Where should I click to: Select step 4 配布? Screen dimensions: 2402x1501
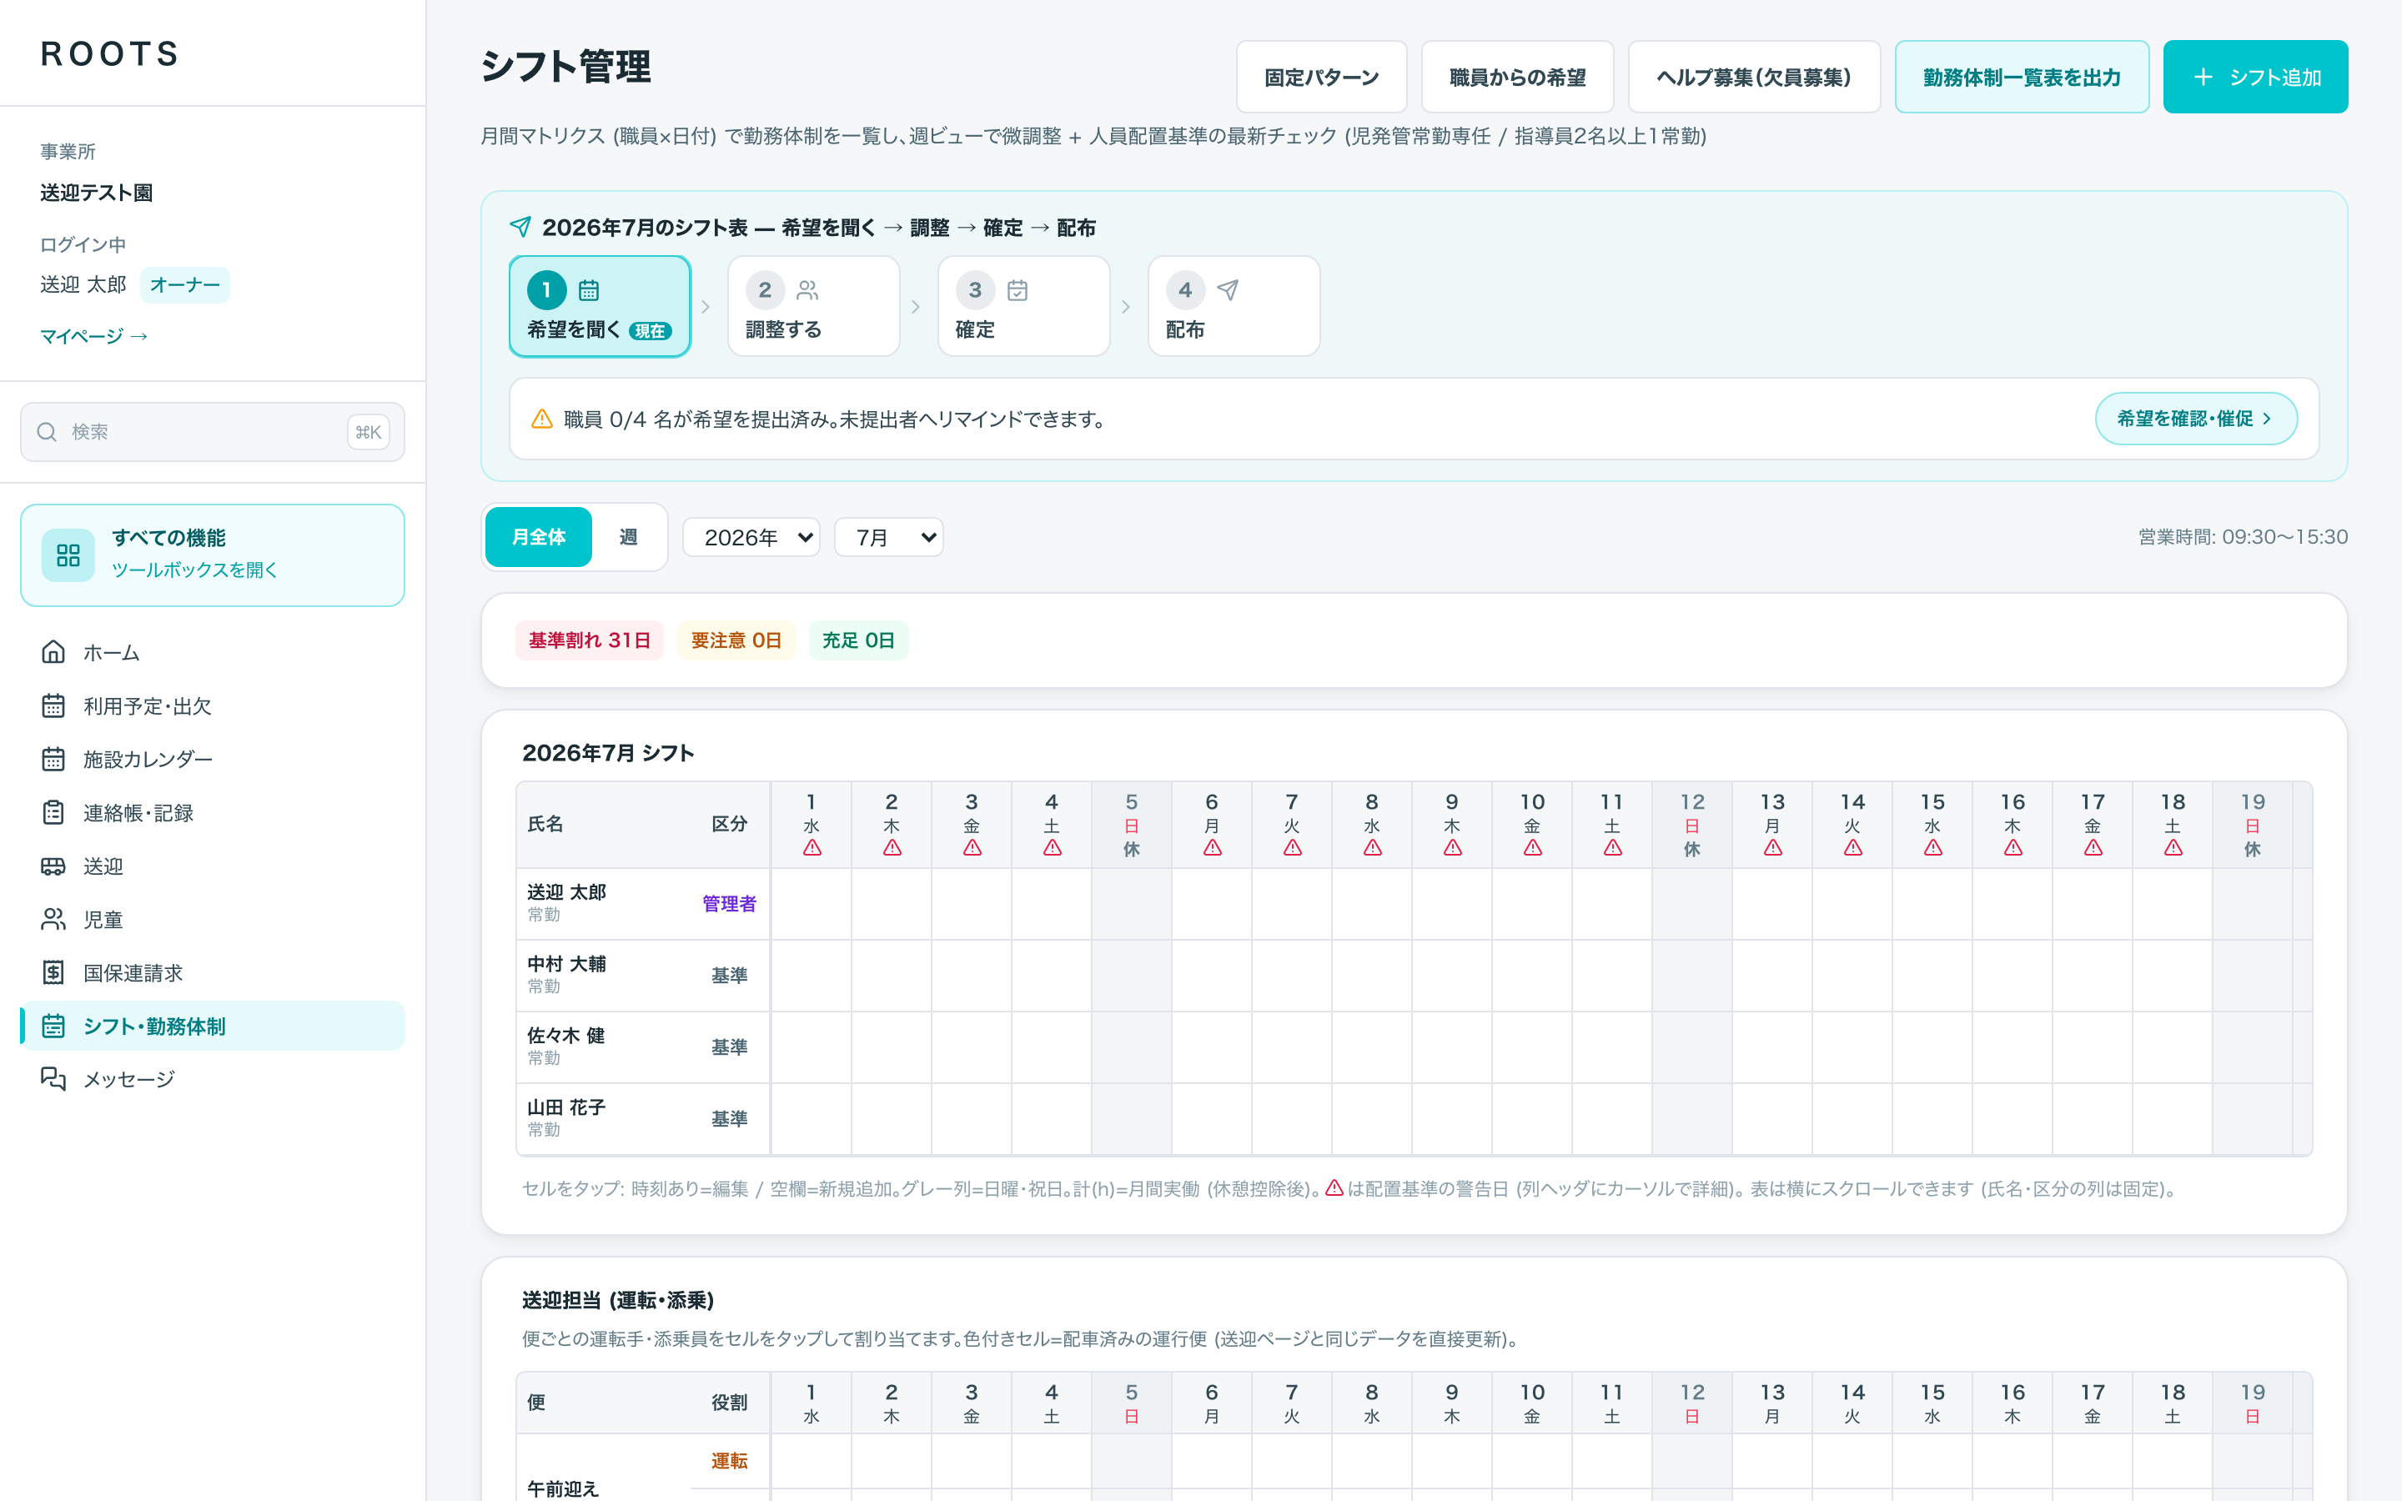[x=1234, y=307]
